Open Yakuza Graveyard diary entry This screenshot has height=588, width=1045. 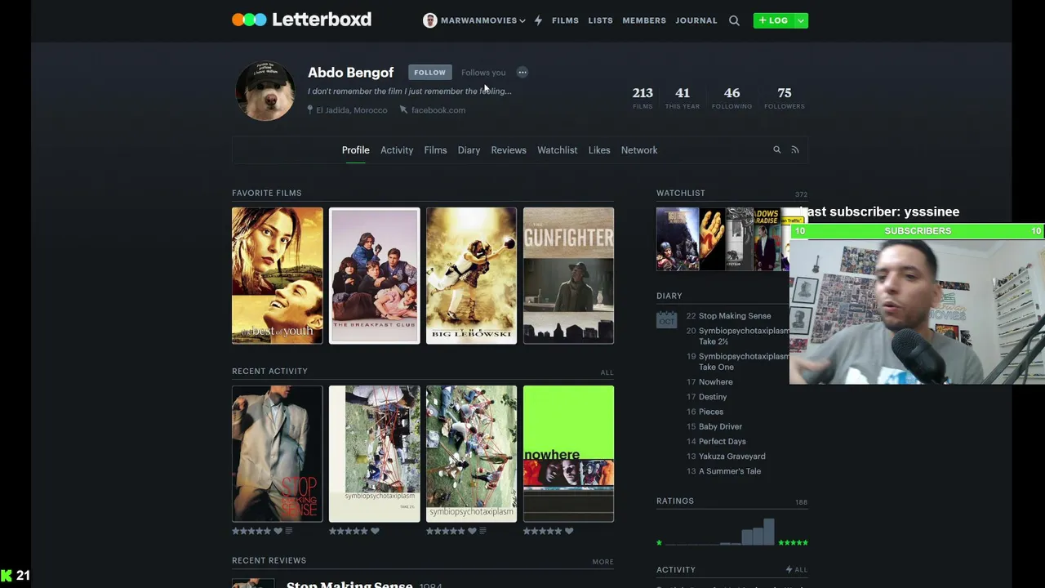(732, 457)
